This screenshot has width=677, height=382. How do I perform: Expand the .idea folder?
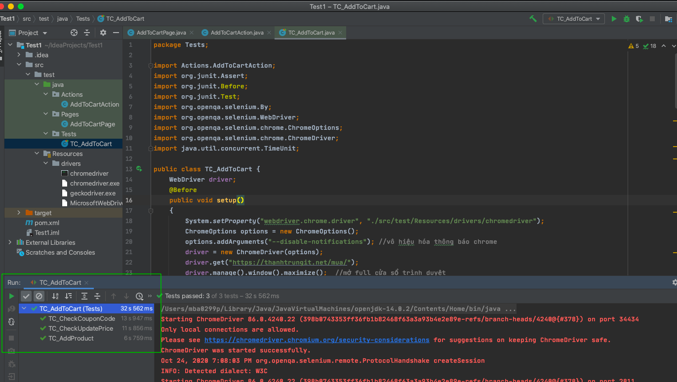pyautogui.click(x=19, y=55)
